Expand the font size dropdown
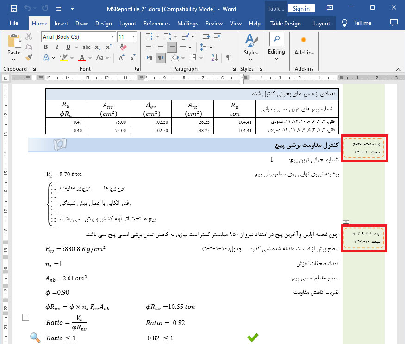Screen dimensions: 405x344 [133, 36]
